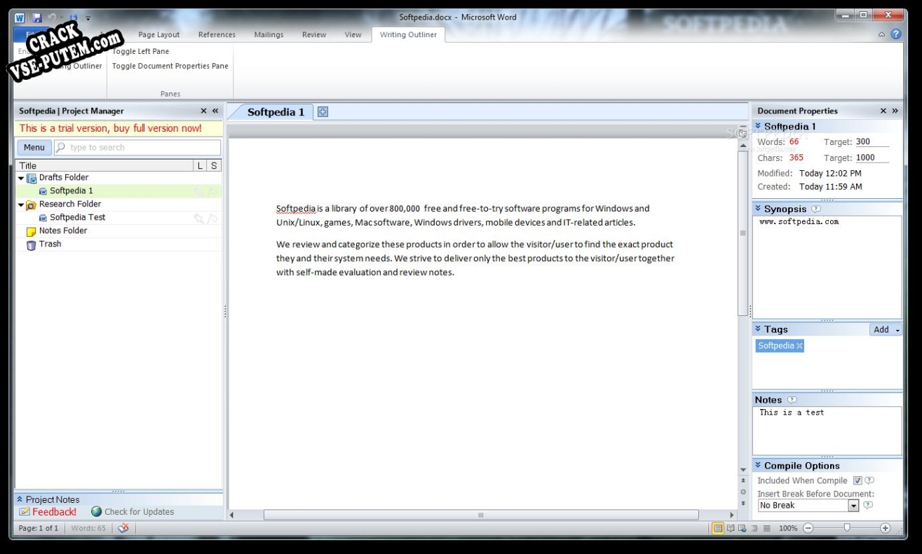The width and height of the screenshot is (922, 554).
Task: Open the Insert Break Before Document dropdown
Action: [x=853, y=506]
